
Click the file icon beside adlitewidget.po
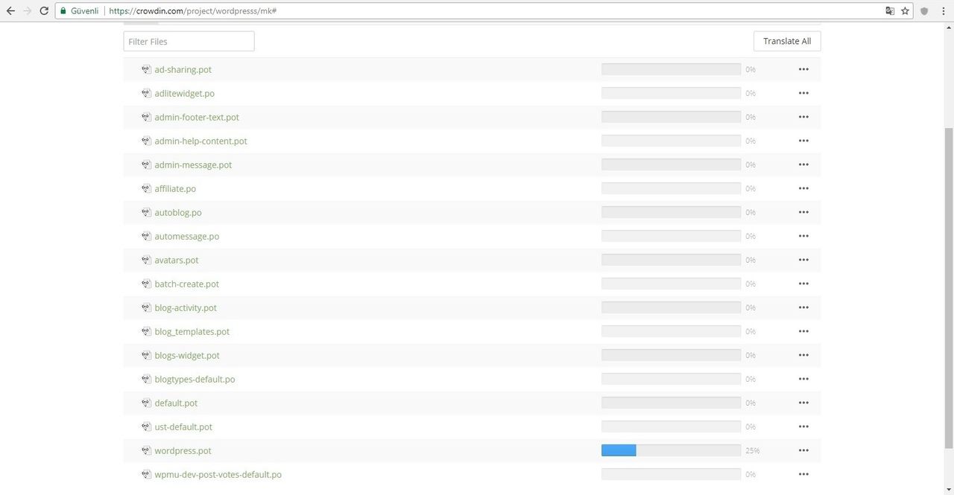pos(146,93)
